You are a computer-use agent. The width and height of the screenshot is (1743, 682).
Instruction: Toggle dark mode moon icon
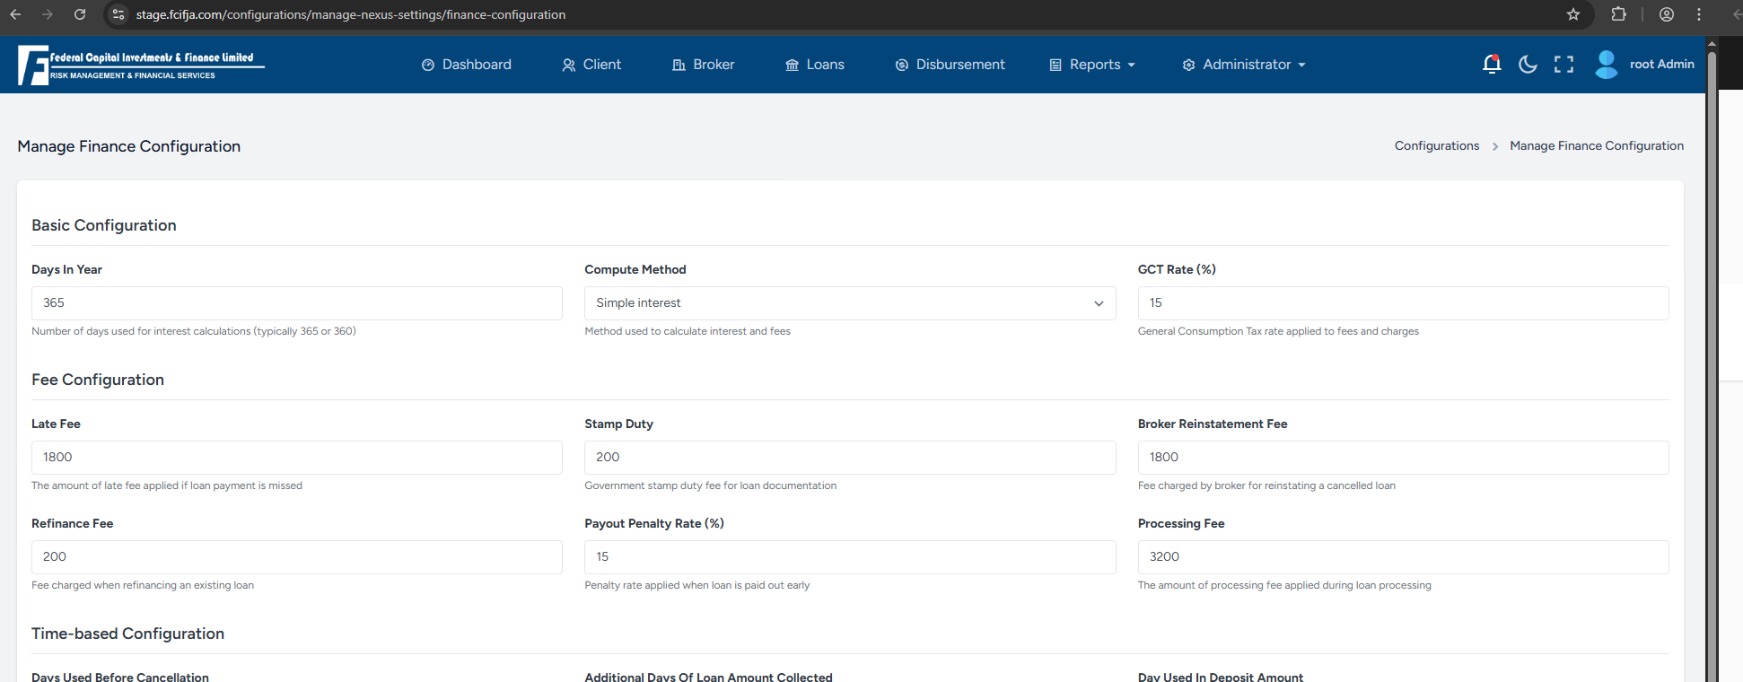click(x=1528, y=64)
